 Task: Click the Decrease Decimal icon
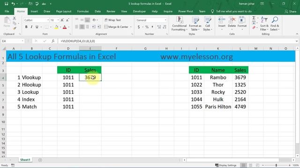pos(165,27)
